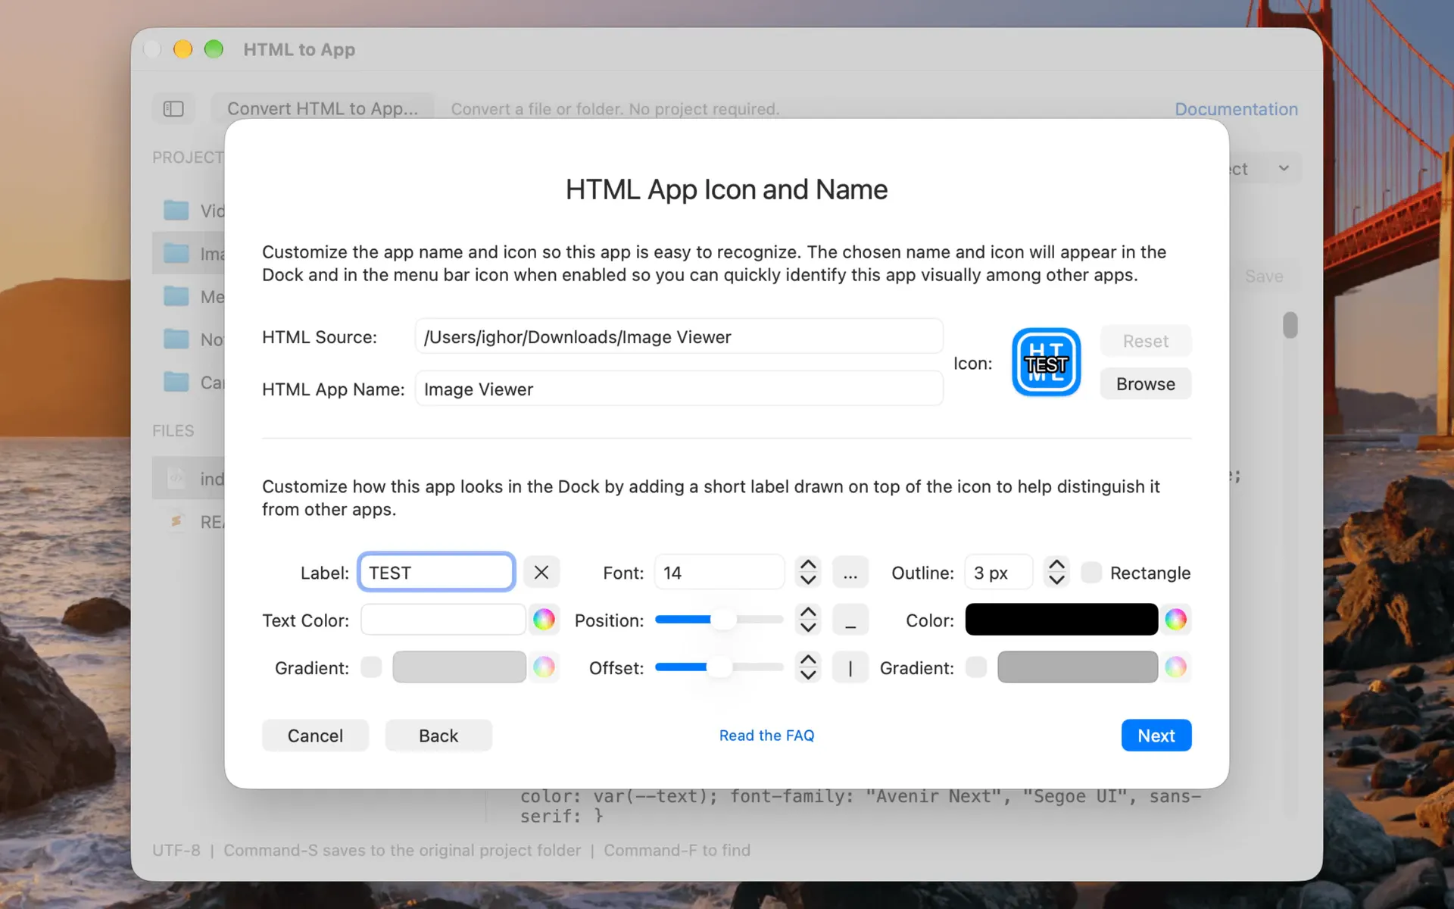Click the outline Gradient gray swatch
Screen dimensions: 1454x909
[x=1077, y=667]
